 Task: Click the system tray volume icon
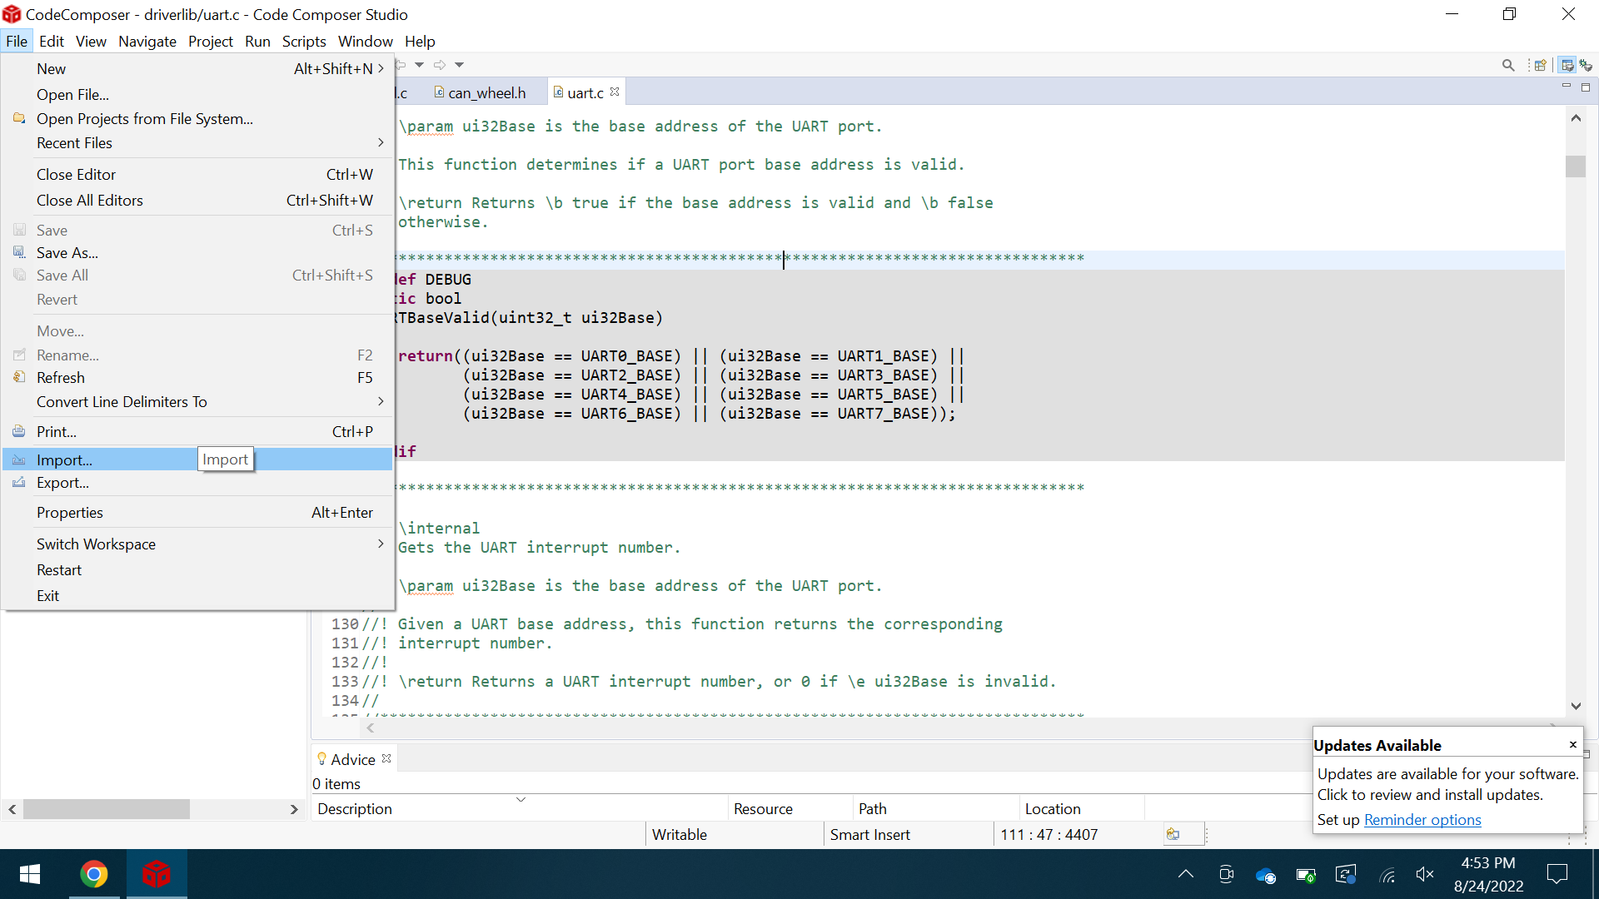(x=1424, y=874)
